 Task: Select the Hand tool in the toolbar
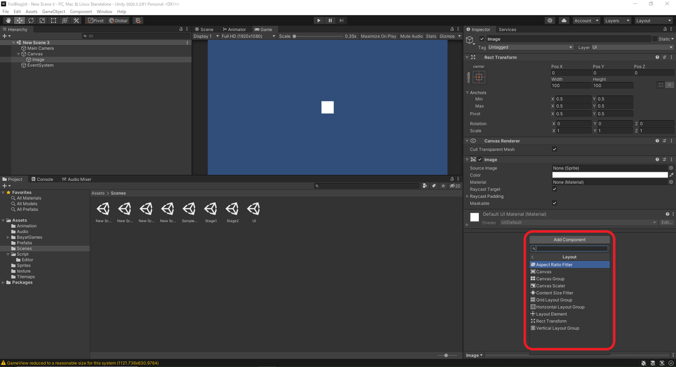pyautogui.click(x=8, y=20)
